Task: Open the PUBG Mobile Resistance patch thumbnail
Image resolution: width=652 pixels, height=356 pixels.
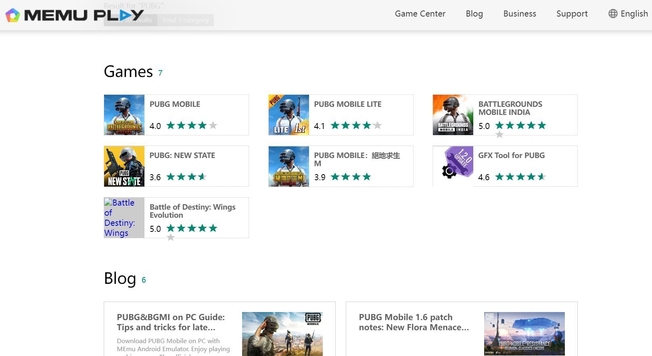Action: pyautogui.click(x=524, y=333)
